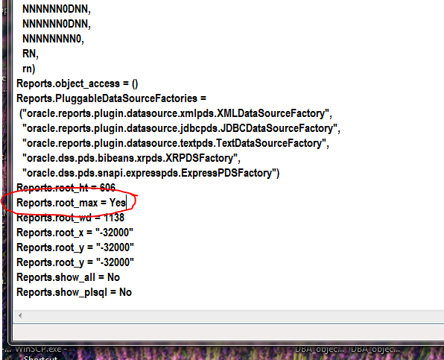Click the line 'Reports.object_access = ()'
The width and height of the screenshot is (444, 360).
[x=77, y=83]
